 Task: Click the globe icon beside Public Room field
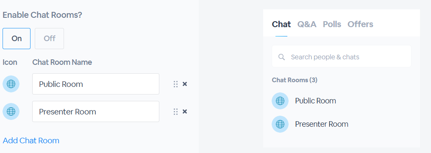pyautogui.click(x=11, y=84)
